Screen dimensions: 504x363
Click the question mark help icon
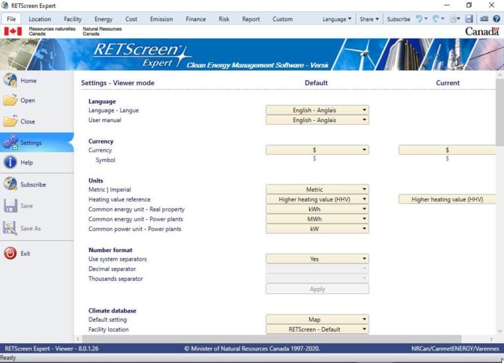point(497,19)
